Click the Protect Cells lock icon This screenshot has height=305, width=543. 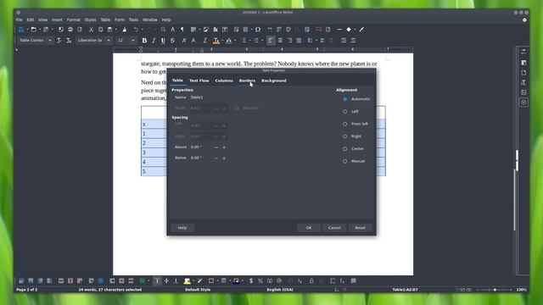point(311,280)
